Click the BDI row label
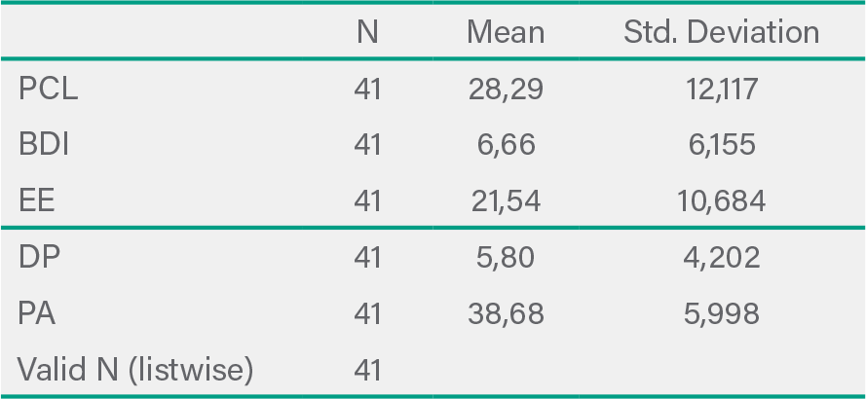 click(x=45, y=145)
